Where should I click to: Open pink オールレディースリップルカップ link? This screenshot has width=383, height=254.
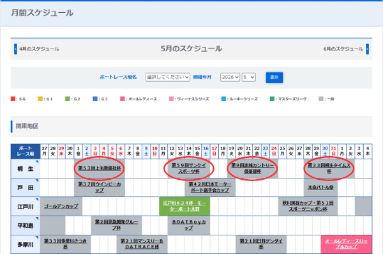point(346,244)
